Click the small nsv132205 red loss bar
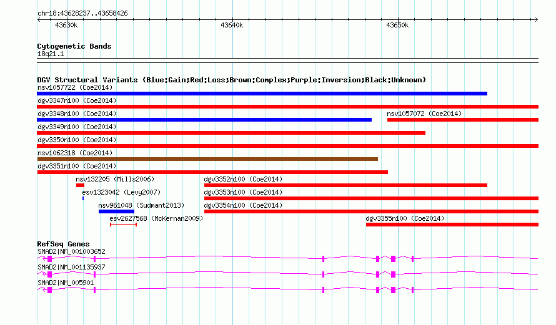556x325 pixels. (x=80, y=185)
